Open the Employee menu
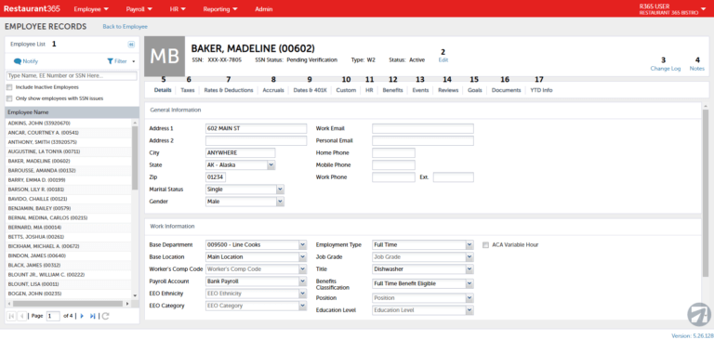 (x=91, y=8)
